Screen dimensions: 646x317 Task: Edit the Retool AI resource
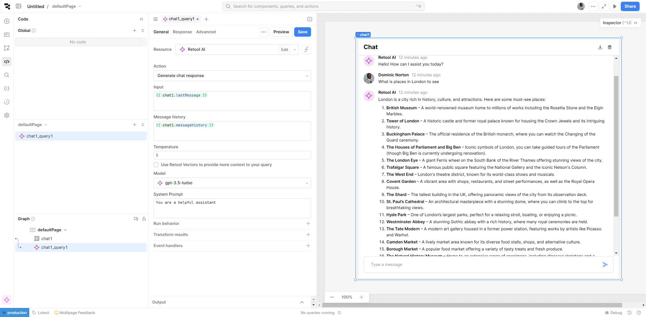pos(284,50)
